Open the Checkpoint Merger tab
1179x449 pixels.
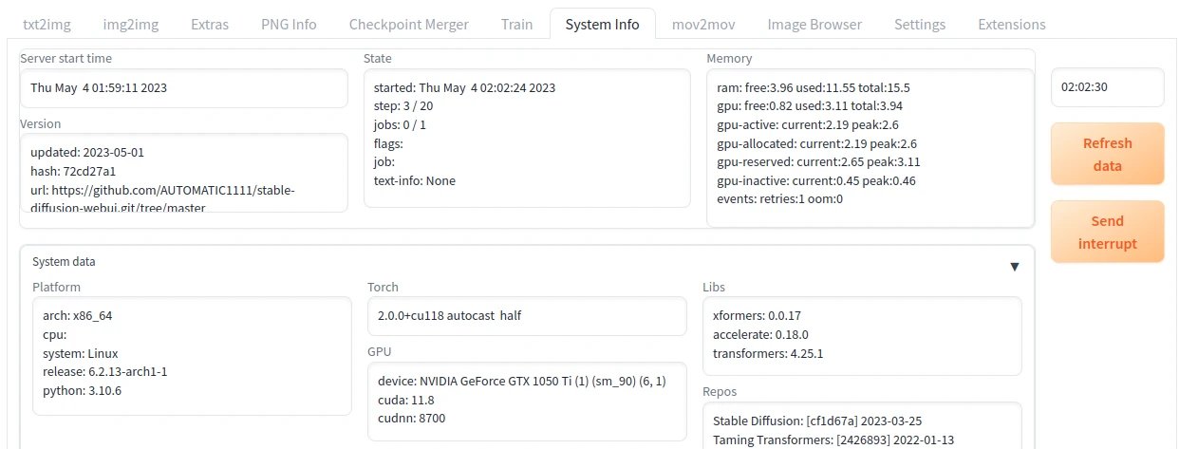coord(408,24)
